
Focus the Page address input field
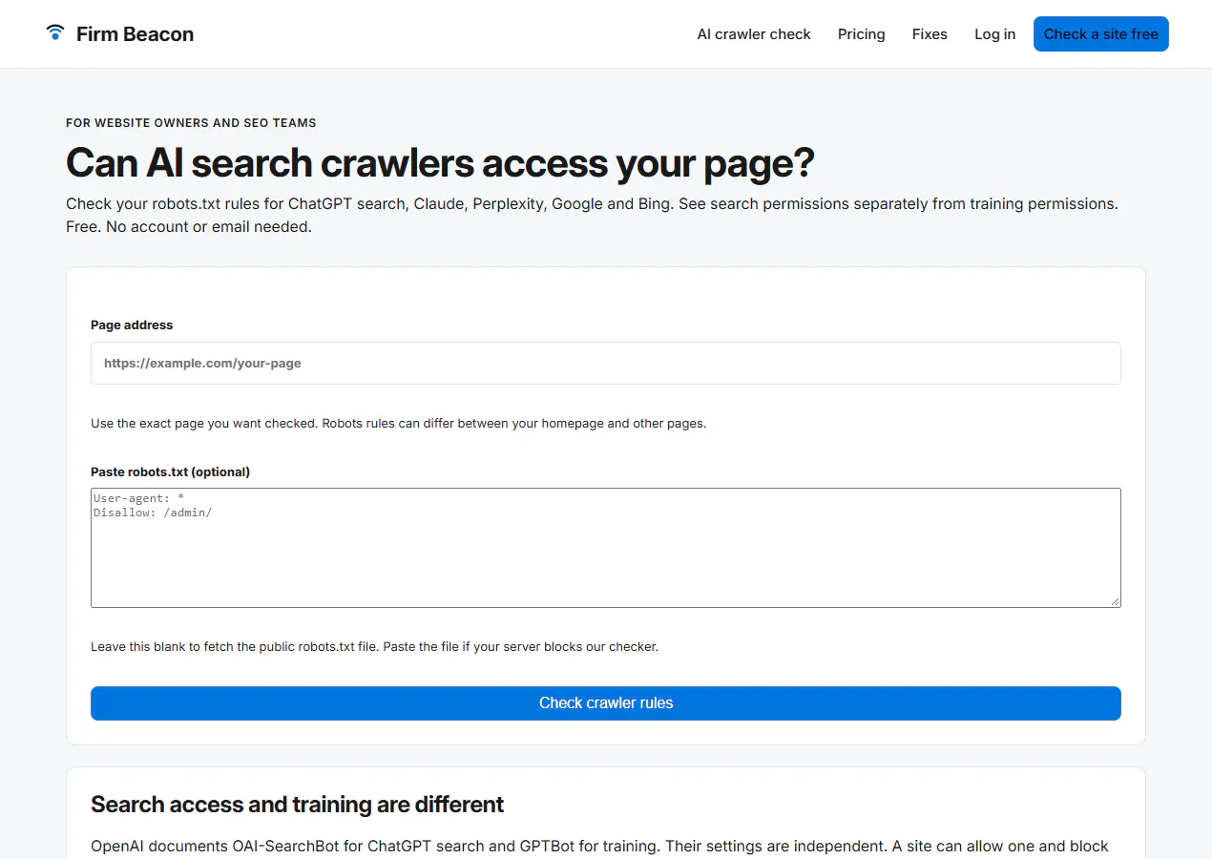pyautogui.click(x=606, y=364)
